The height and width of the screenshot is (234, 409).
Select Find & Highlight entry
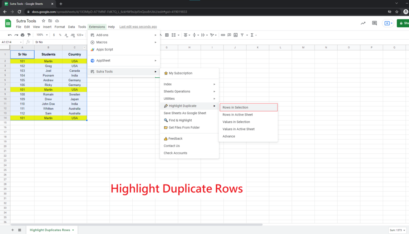pos(189,120)
